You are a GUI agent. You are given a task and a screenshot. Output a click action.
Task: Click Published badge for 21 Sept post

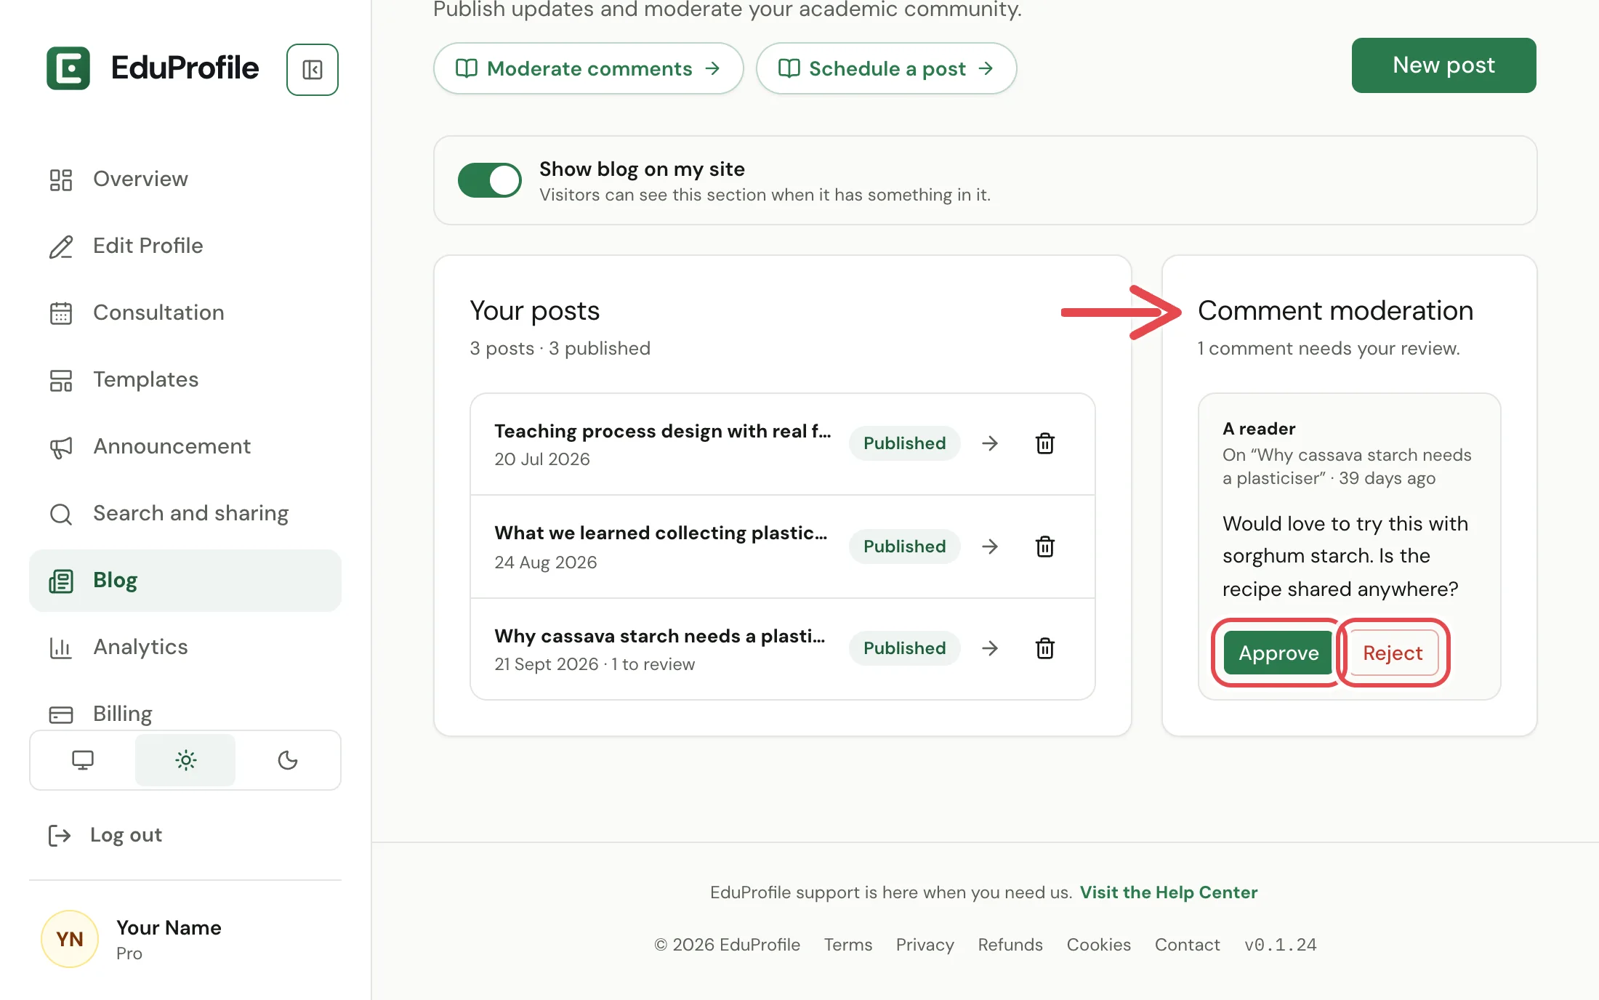point(904,648)
